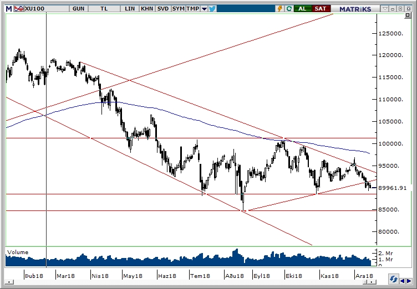This screenshot has width=417, height=289.
Task: Click the 85000 price axis label
Action: (x=389, y=210)
